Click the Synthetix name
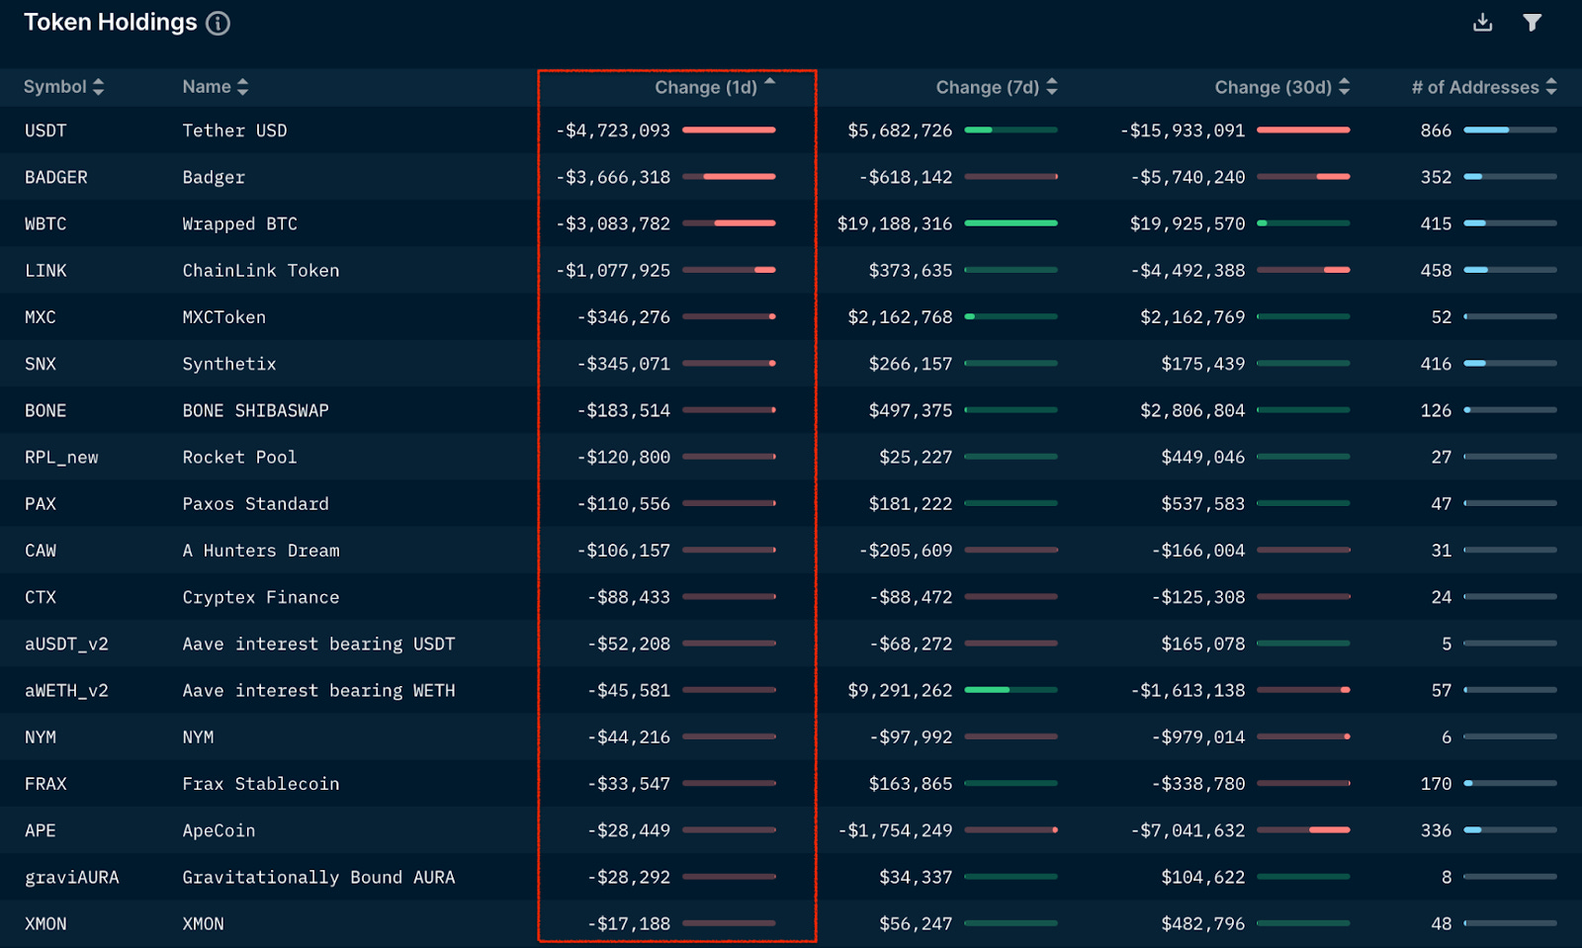 click(x=229, y=364)
